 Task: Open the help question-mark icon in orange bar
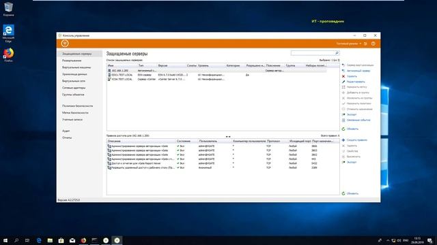click(373, 44)
